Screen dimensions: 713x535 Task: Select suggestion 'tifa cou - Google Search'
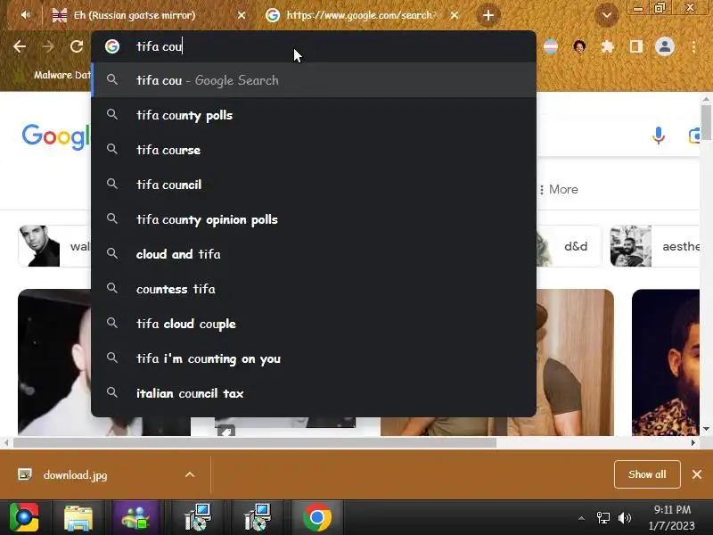[x=314, y=80]
